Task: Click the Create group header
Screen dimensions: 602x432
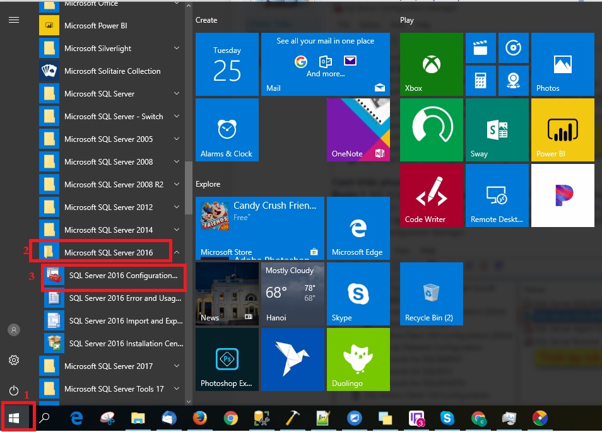Action: 206,20
